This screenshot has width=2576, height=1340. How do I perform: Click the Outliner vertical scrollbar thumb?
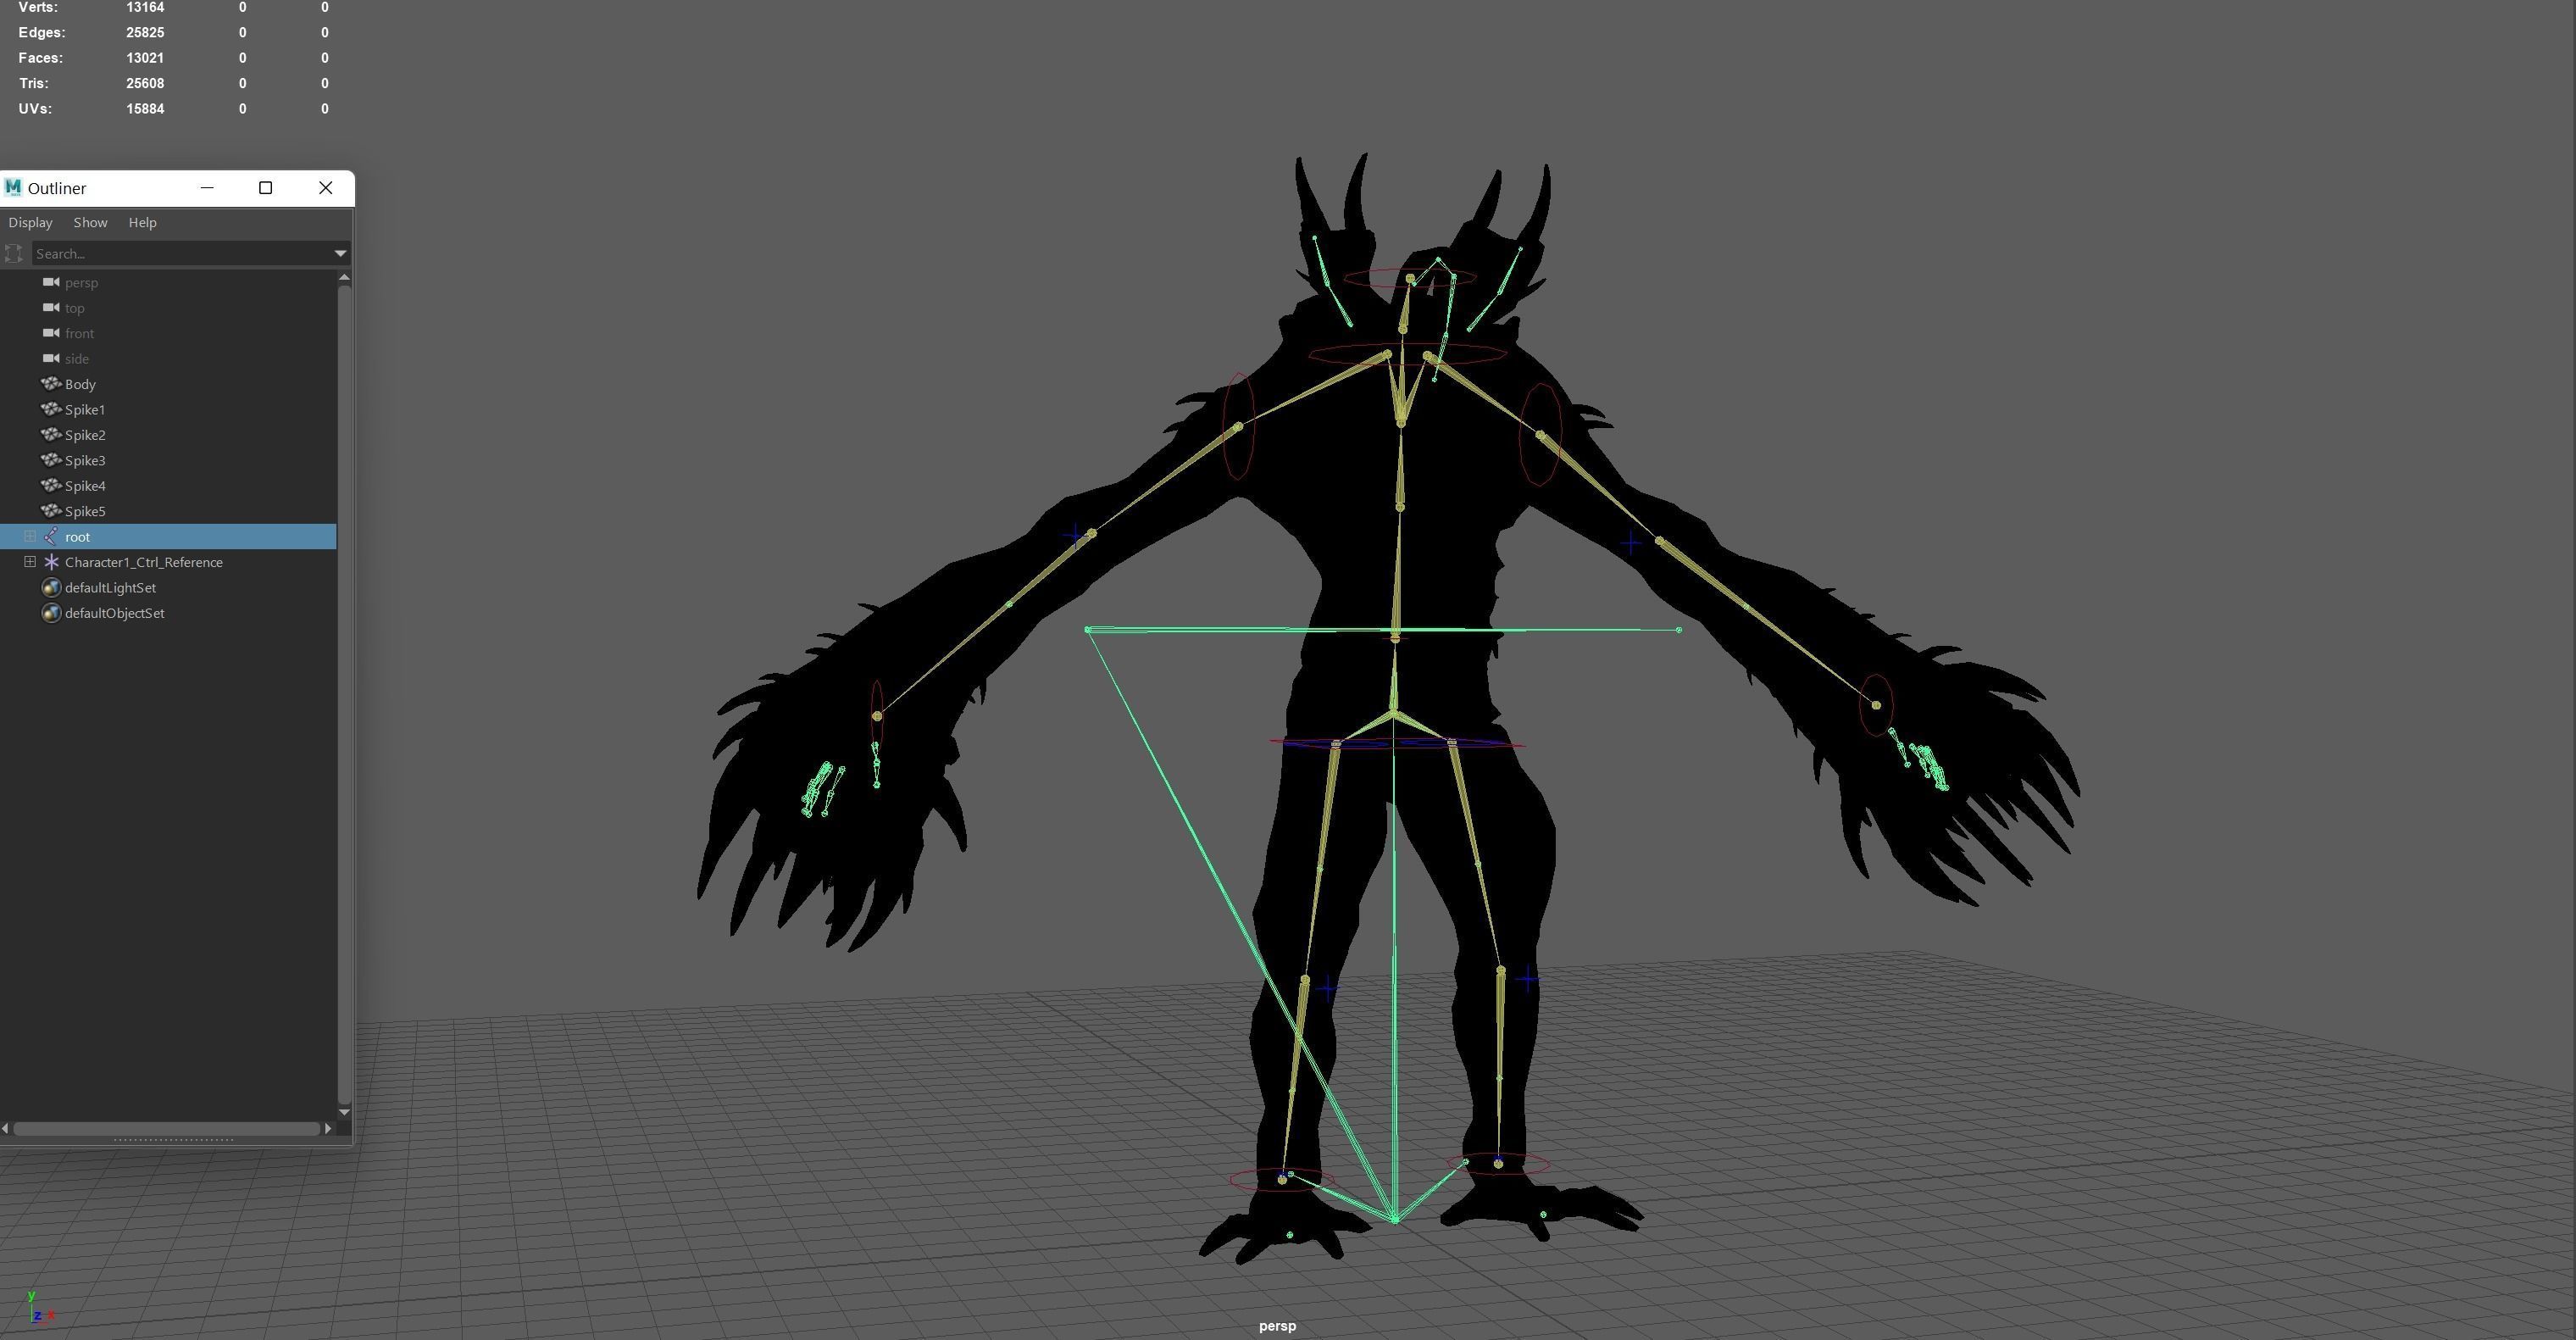coord(345,694)
